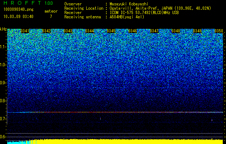
Task: Click the 'Receiving Location' label
Action: coord(84,8)
